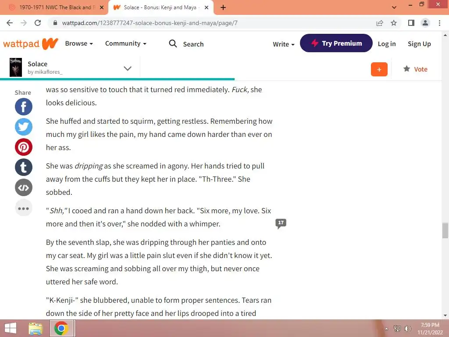Open the embed code share icon
The height and width of the screenshot is (337, 449).
tap(24, 187)
